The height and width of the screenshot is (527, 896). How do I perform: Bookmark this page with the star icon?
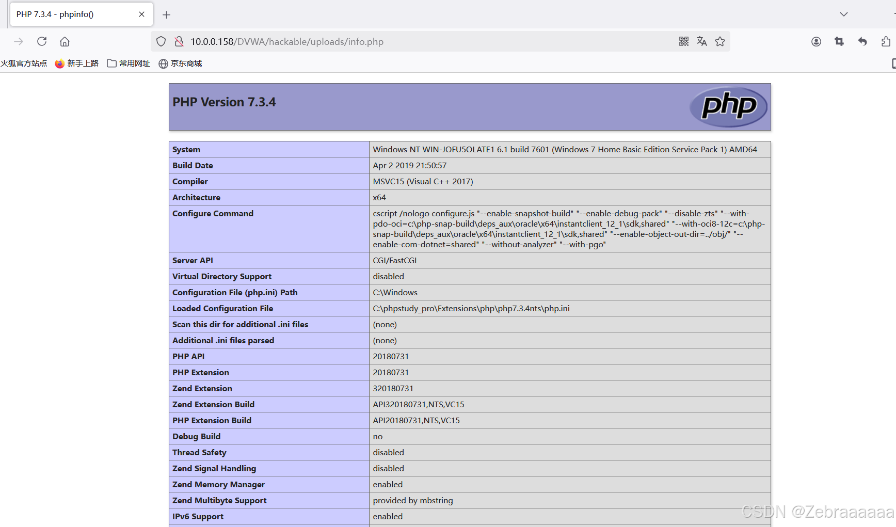coord(720,41)
